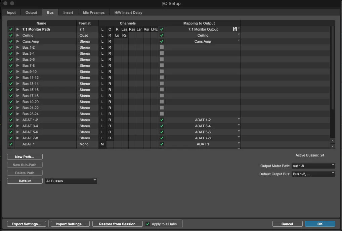This screenshot has height=231, width=342.
Task: Switch to the Input tab
Action: click(x=11, y=12)
